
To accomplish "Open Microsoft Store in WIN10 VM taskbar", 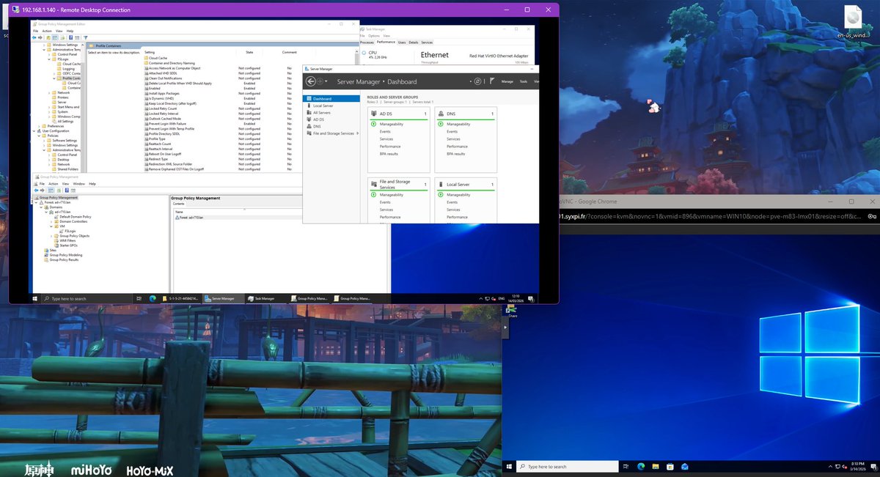I will click(670, 466).
